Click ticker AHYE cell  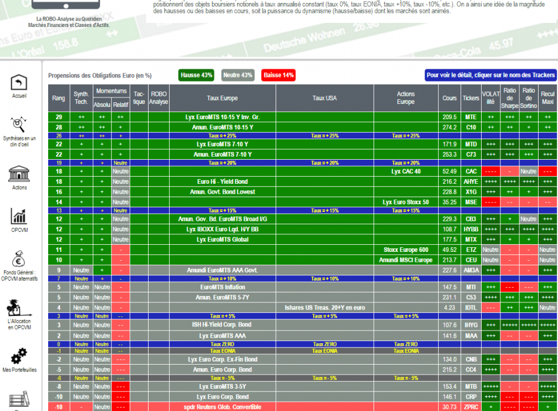471,181
